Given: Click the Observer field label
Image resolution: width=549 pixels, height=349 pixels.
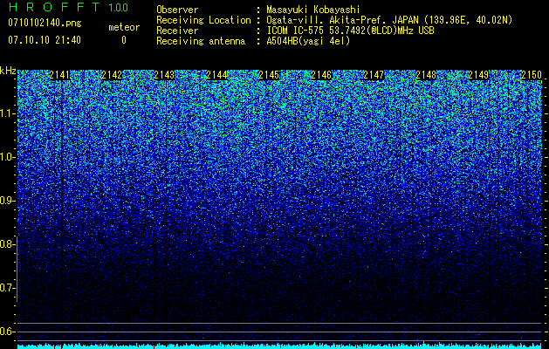Looking at the screenshot, I should [177, 10].
